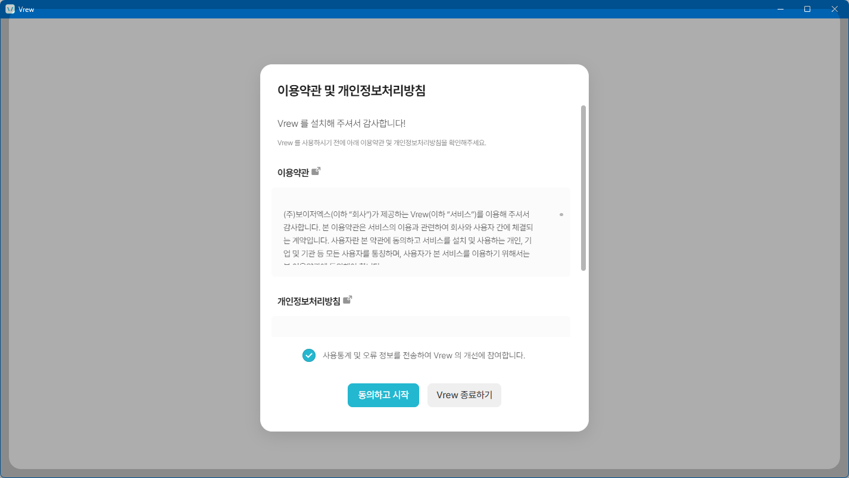This screenshot has height=478, width=849.
Task: Click the notice 'Vrew 를 사용하시기 전에 아래 이용약관'
Action: (x=382, y=143)
